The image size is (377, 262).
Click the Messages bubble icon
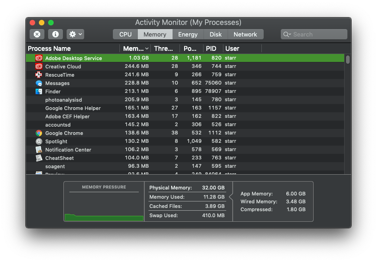39,83
